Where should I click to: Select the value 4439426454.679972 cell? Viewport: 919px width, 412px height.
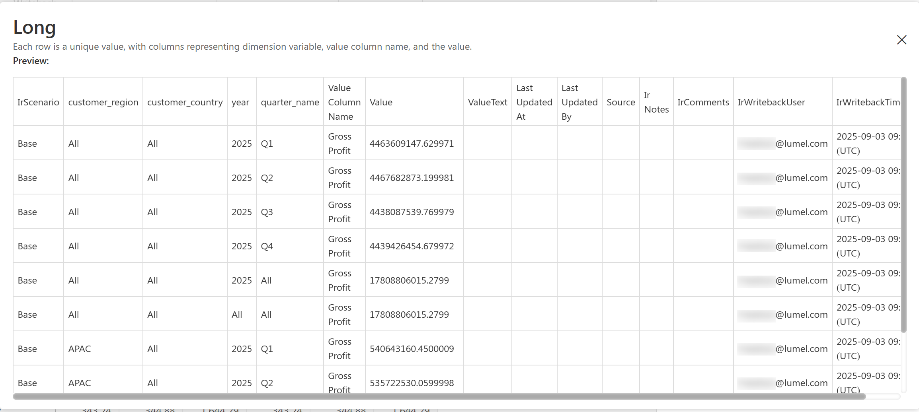[412, 246]
